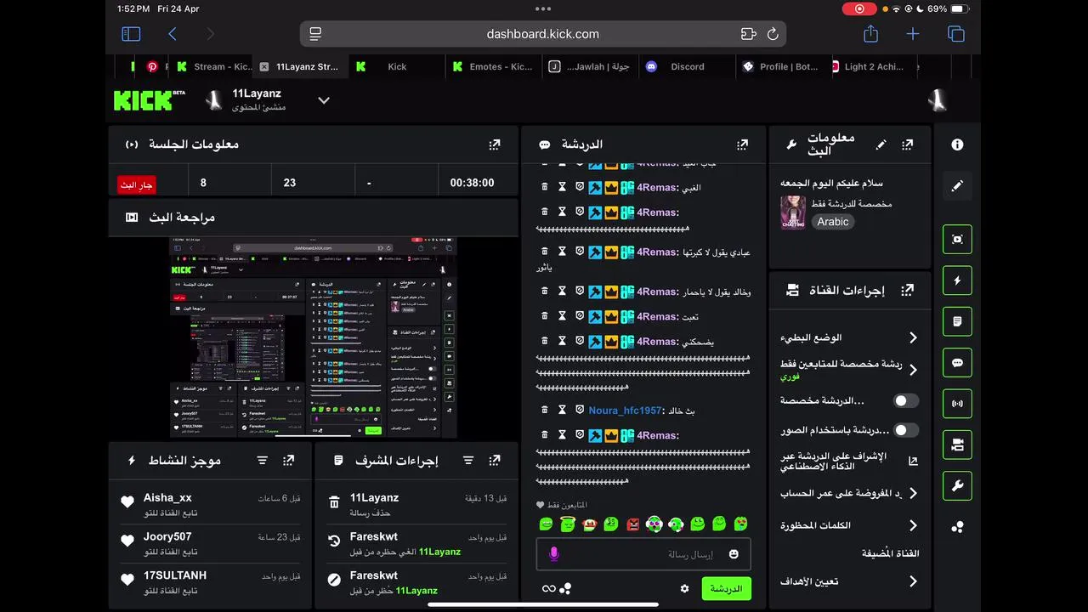The width and height of the screenshot is (1088, 612).
Task: Go back in Safari
Action: (173, 34)
